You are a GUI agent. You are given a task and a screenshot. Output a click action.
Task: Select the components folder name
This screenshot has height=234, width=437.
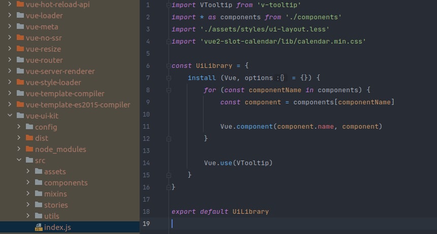(66, 182)
